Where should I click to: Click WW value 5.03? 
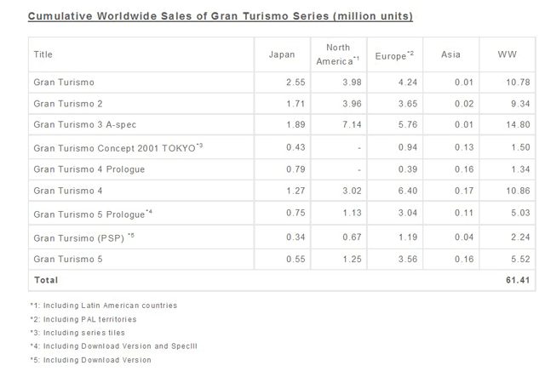coord(520,213)
